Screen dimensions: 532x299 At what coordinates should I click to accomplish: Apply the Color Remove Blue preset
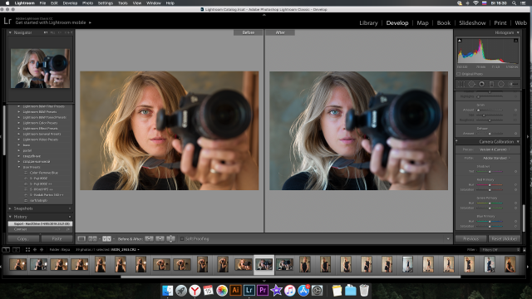point(43,173)
